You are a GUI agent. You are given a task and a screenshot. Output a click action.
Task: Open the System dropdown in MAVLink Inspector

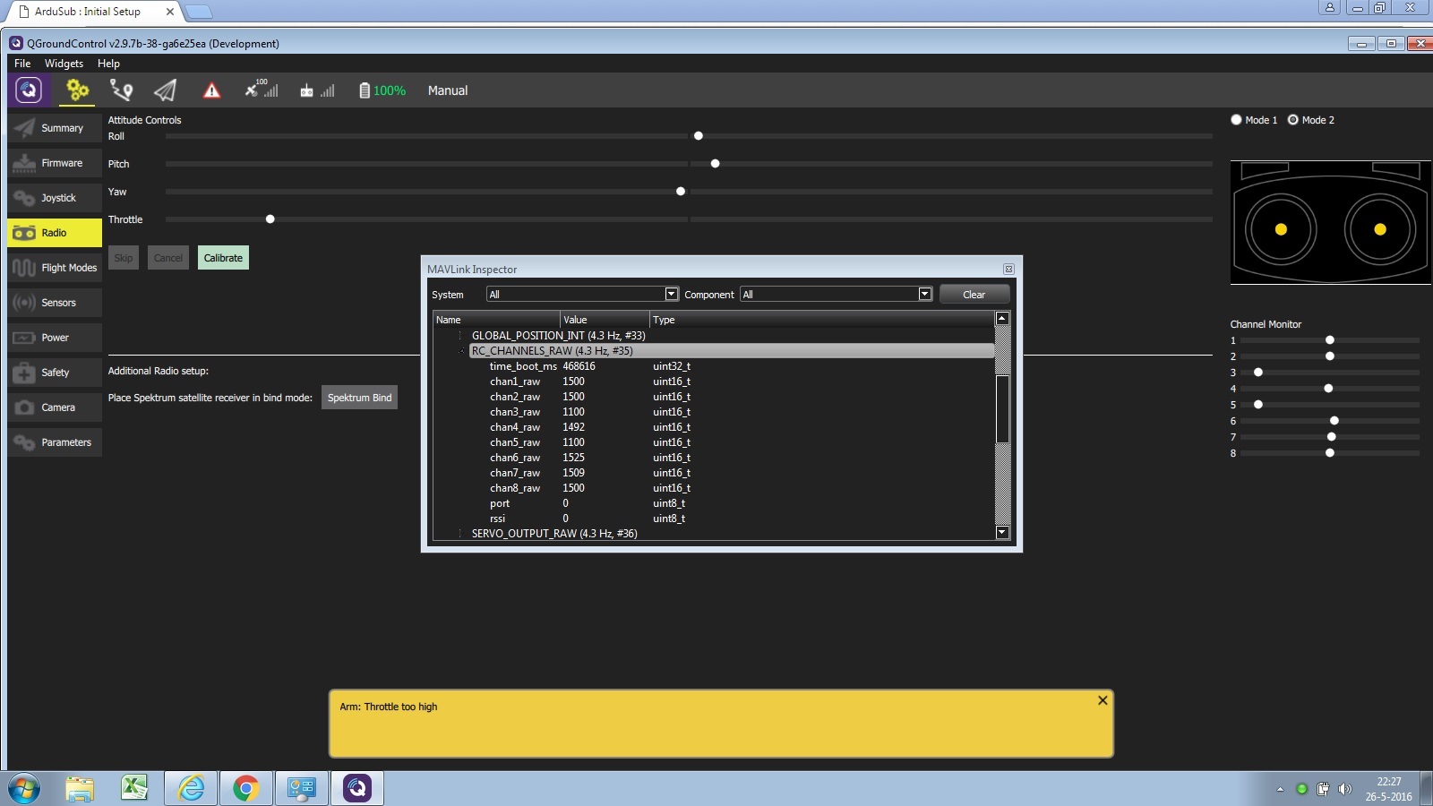(582, 295)
